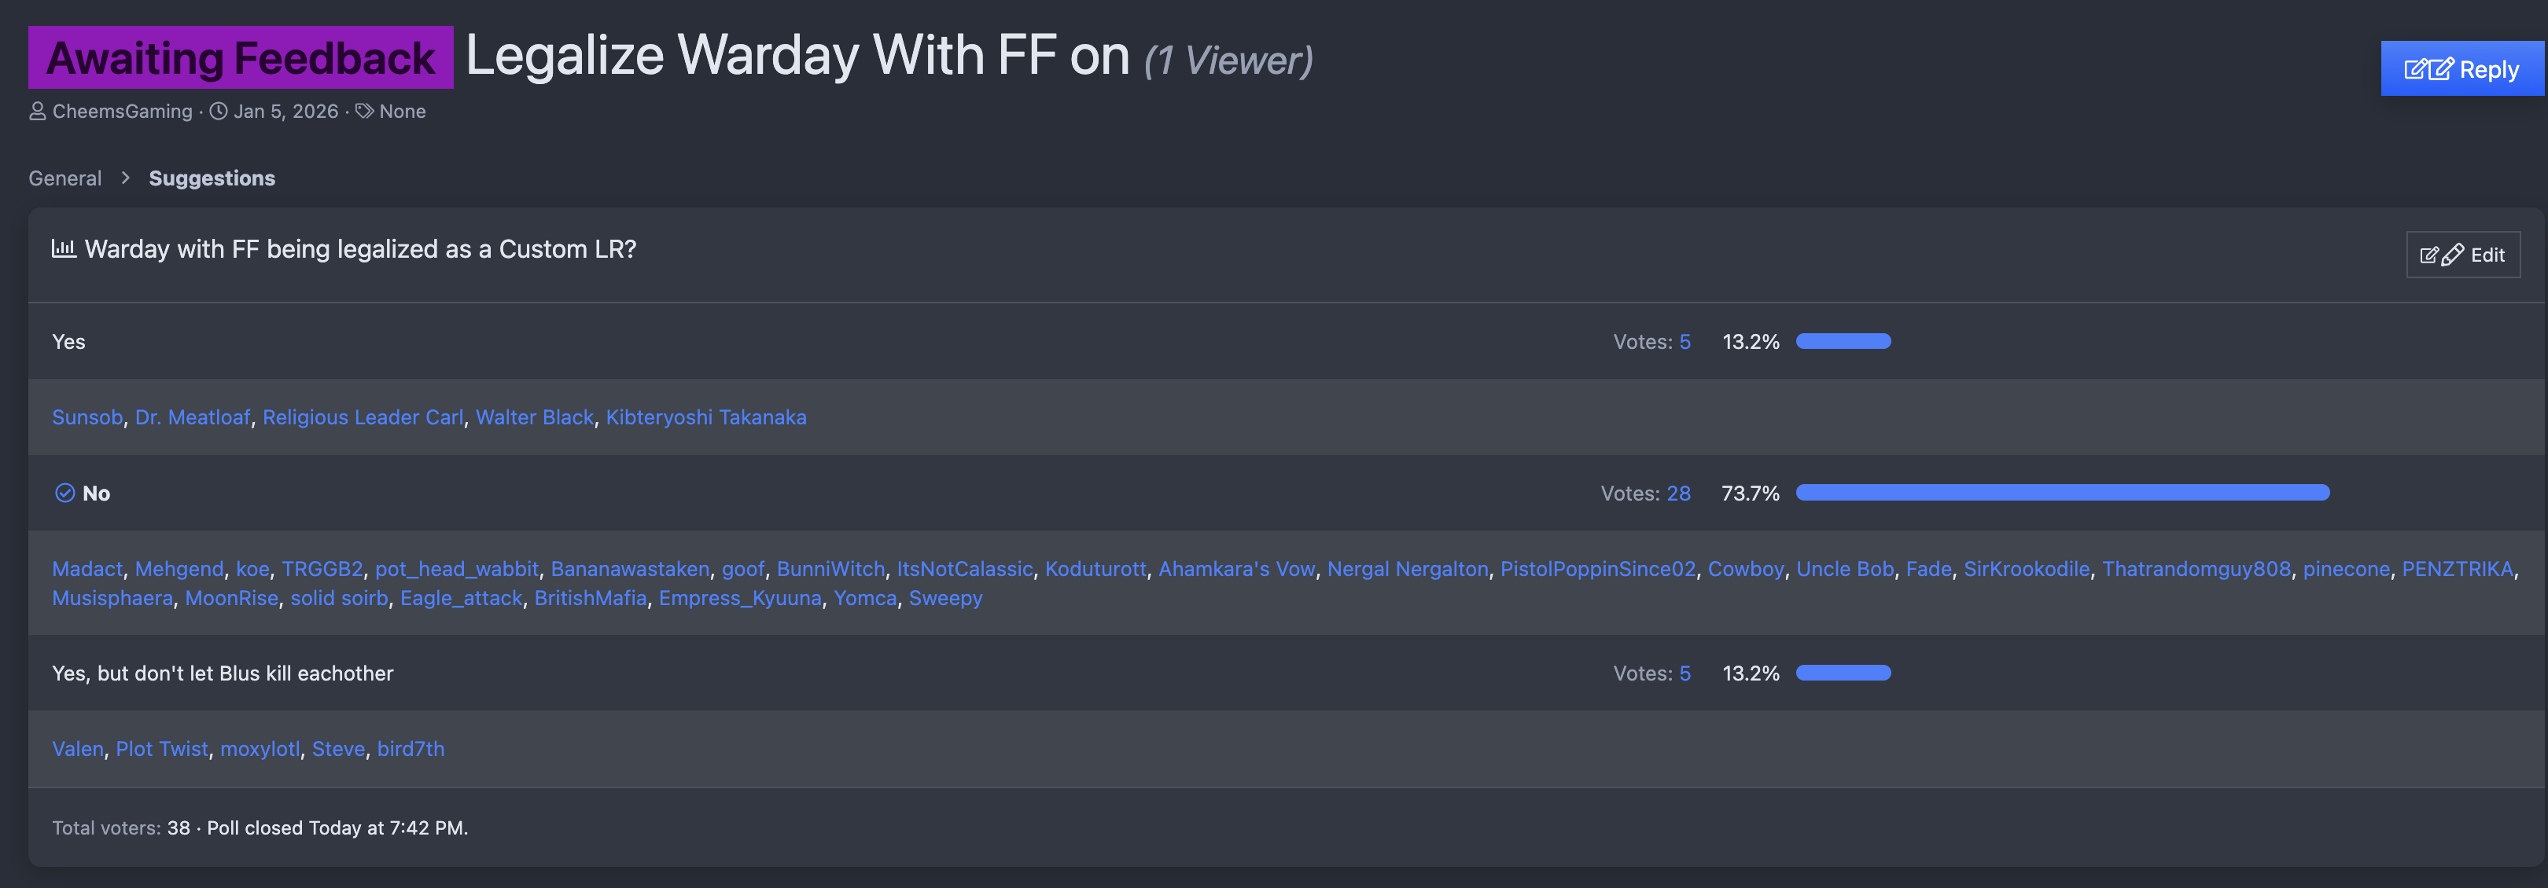Open voter profile PistolPoppinSince02

coord(1597,570)
